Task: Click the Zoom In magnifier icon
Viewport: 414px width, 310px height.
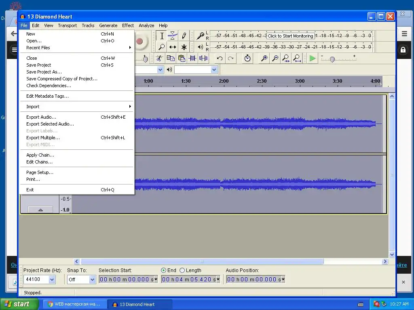Action: pyautogui.click(x=264, y=58)
